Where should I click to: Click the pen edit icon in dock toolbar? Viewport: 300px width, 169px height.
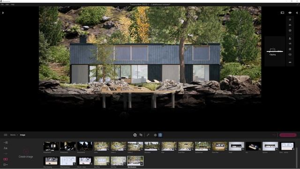pos(148,135)
